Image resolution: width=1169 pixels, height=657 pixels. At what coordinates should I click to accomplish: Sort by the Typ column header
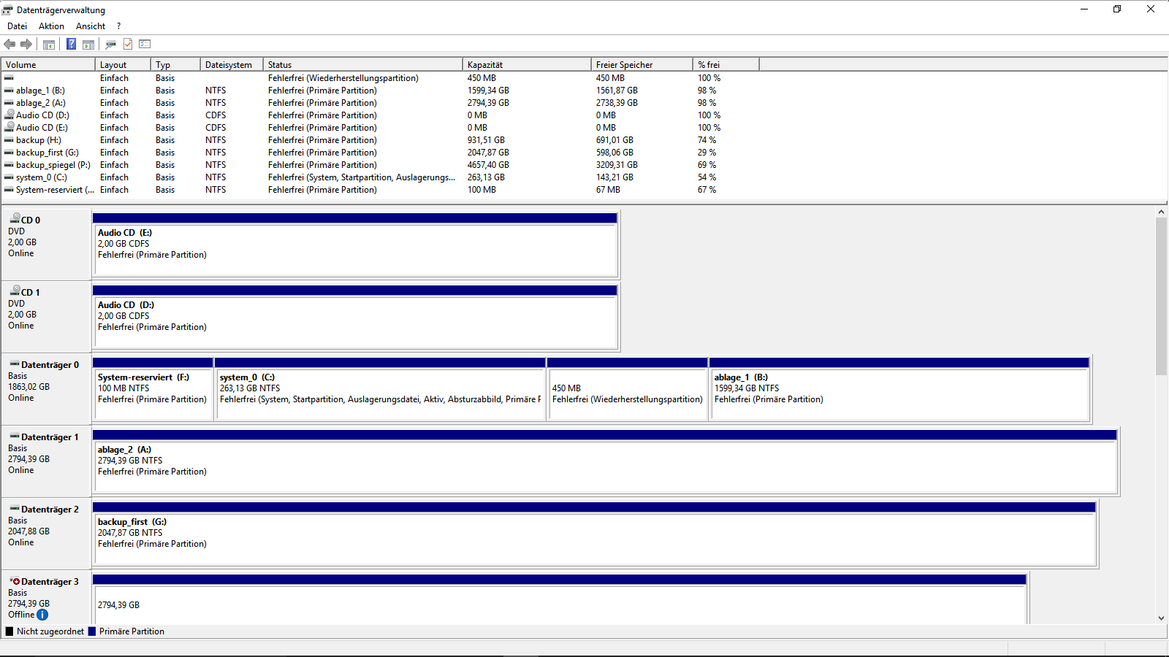[x=175, y=65]
